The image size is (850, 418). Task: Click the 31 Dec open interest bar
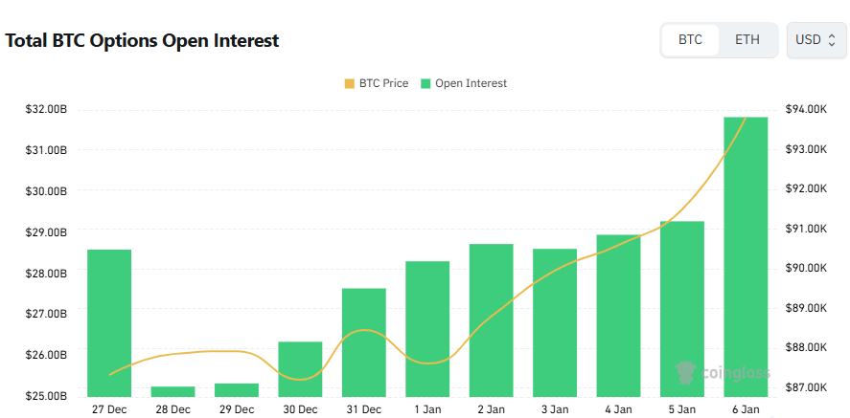(x=364, y=342)
